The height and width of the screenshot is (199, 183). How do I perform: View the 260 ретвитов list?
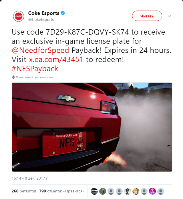click(24, 191)
